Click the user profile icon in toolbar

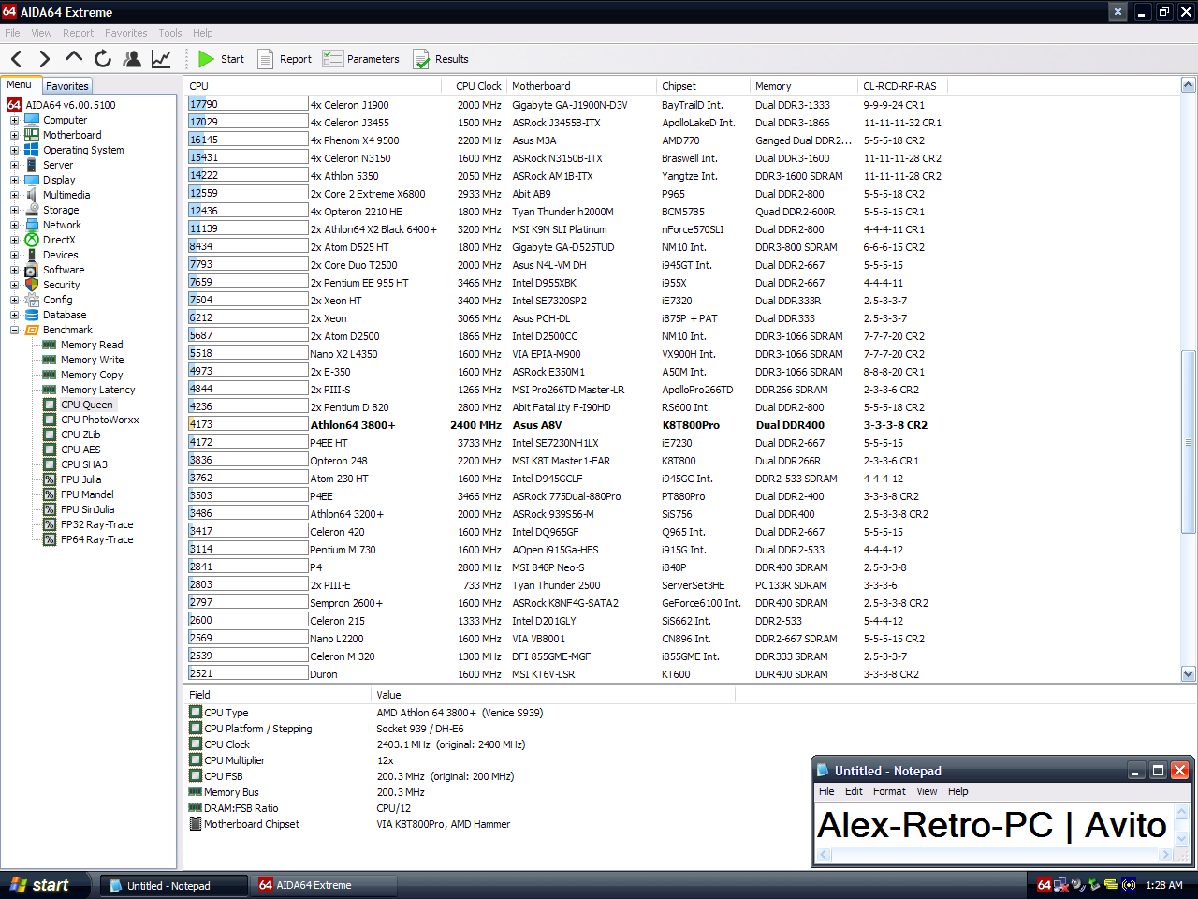tap(132, 59)
